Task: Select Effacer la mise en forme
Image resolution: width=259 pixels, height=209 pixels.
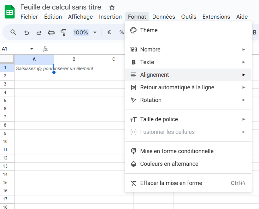Action: click(188, 183)
